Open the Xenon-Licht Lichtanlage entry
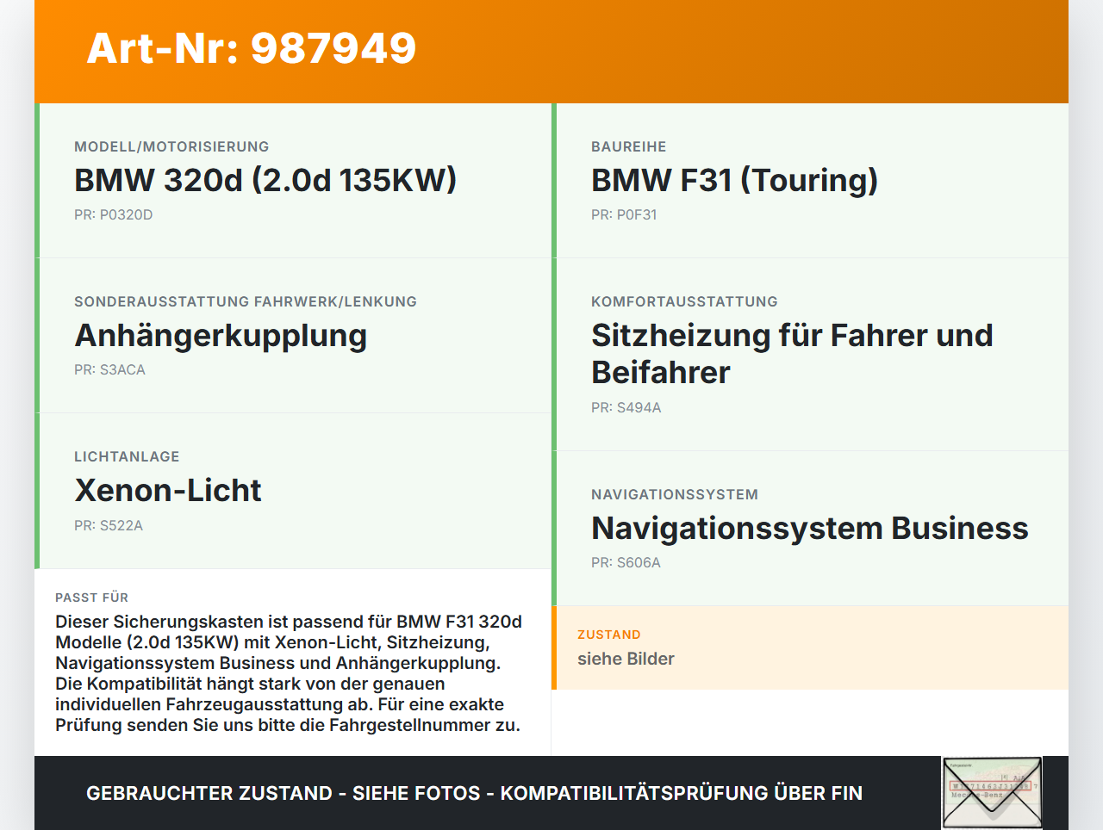Viewport: 1103px width, 830px height. pos(169,490)
